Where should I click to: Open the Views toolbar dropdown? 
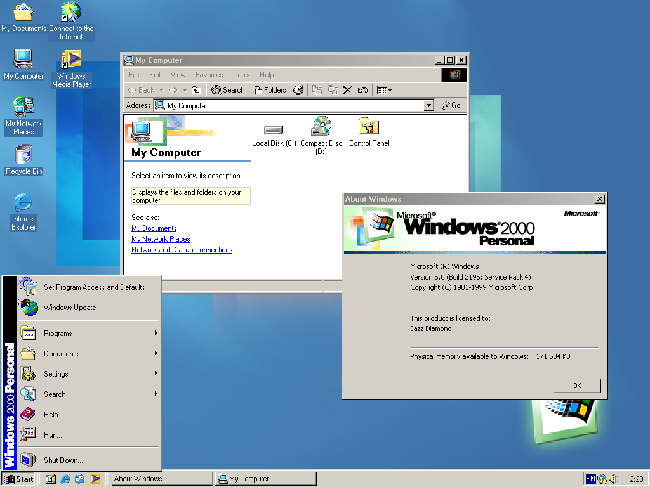point(384,90)
